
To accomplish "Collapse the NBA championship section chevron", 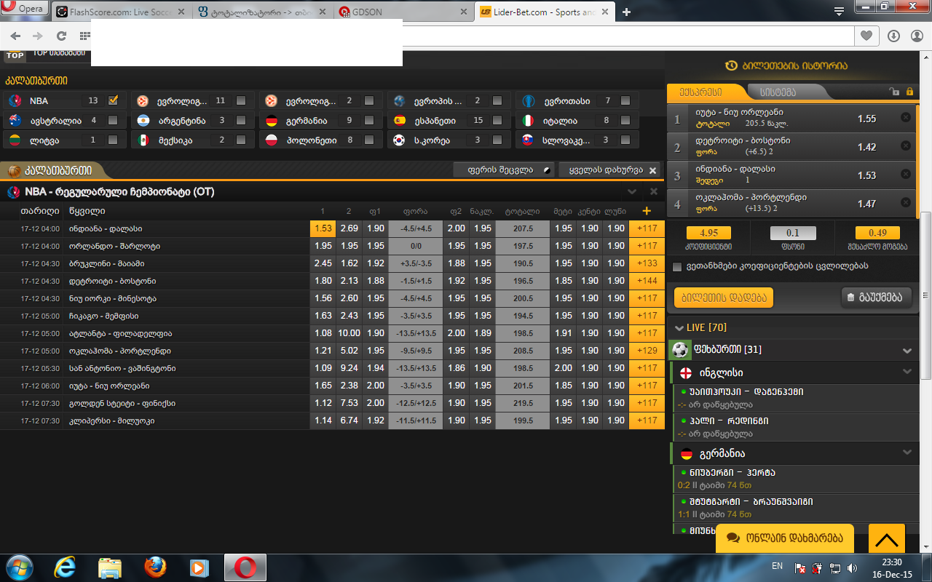I will coord(632,192).
